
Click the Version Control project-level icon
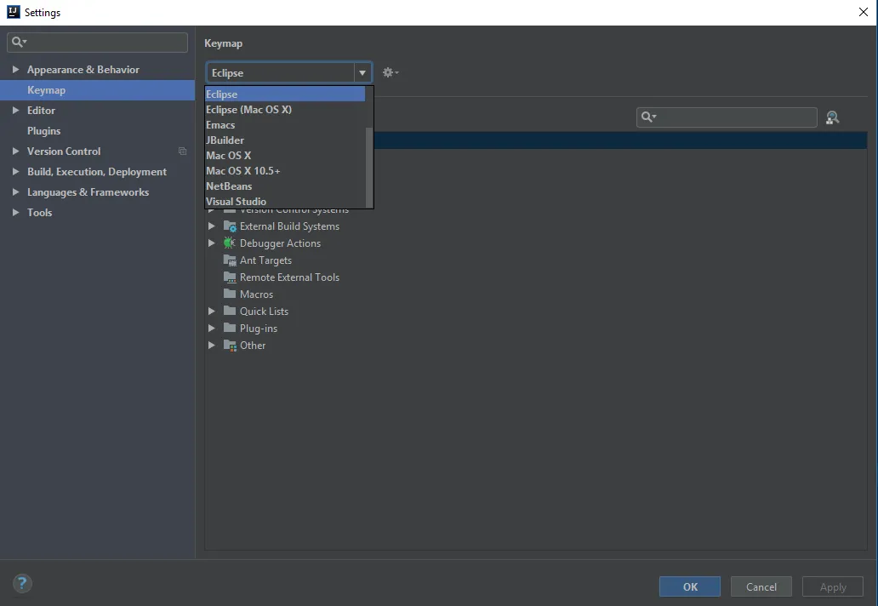pyautogui.click(x=182, y=151)
